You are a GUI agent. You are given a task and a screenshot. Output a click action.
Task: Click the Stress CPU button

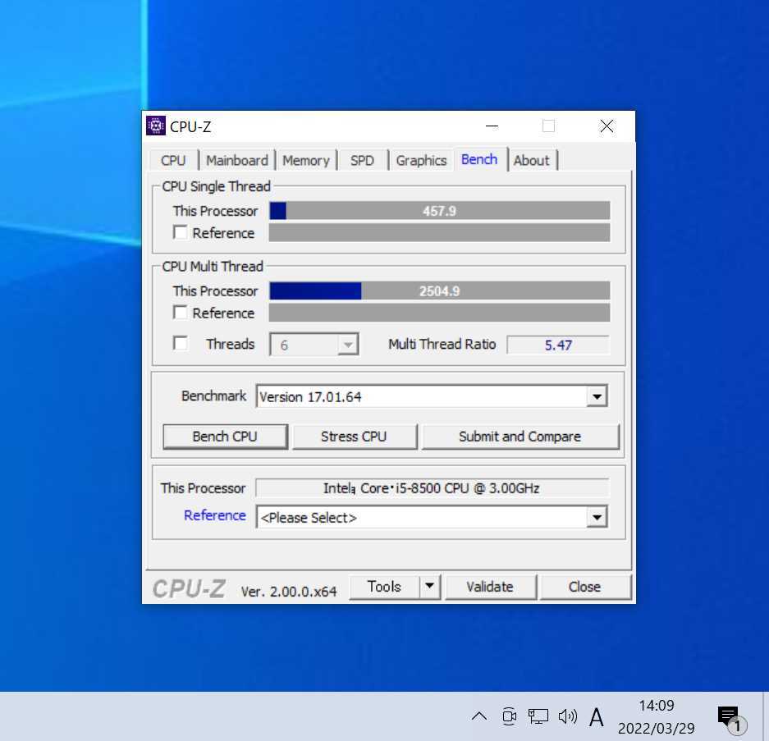354,437
